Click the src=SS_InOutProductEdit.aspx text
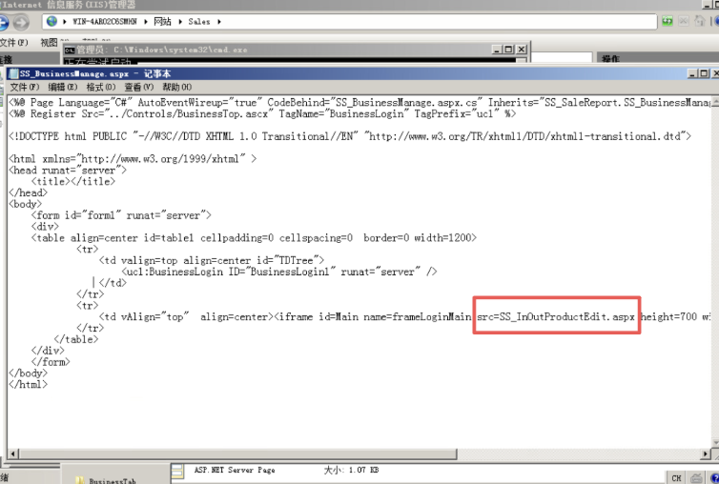This screenshot has width=719, height=484. click(556, 316)
